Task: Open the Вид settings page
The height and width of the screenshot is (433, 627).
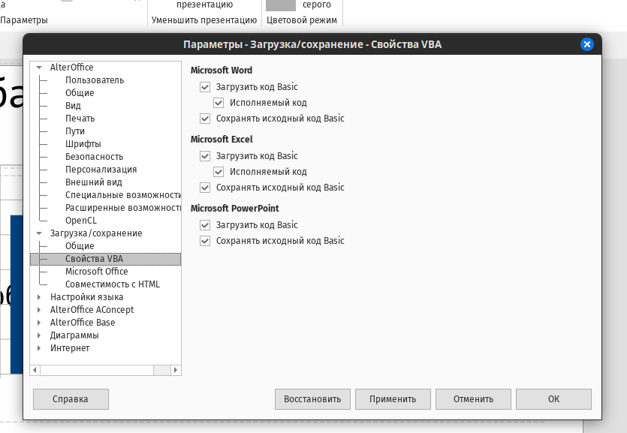Action: point(73,106)
